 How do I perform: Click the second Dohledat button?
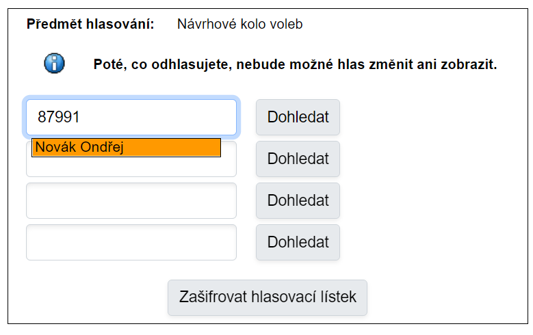click(x=298, y=159)
